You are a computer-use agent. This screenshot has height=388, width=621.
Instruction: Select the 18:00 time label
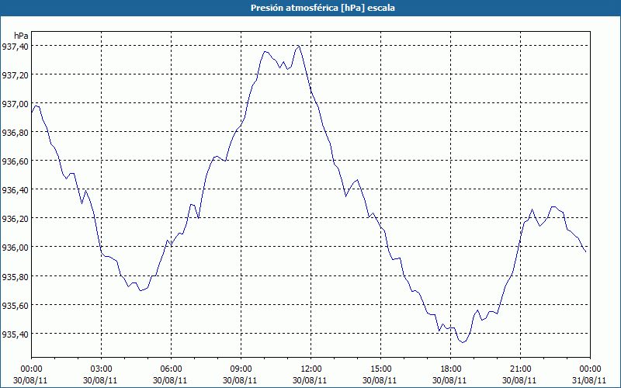point(450,369)
